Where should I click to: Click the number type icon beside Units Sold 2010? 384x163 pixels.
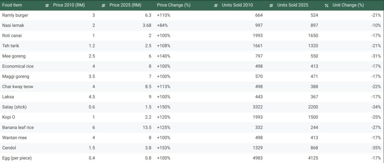point(216,5)
